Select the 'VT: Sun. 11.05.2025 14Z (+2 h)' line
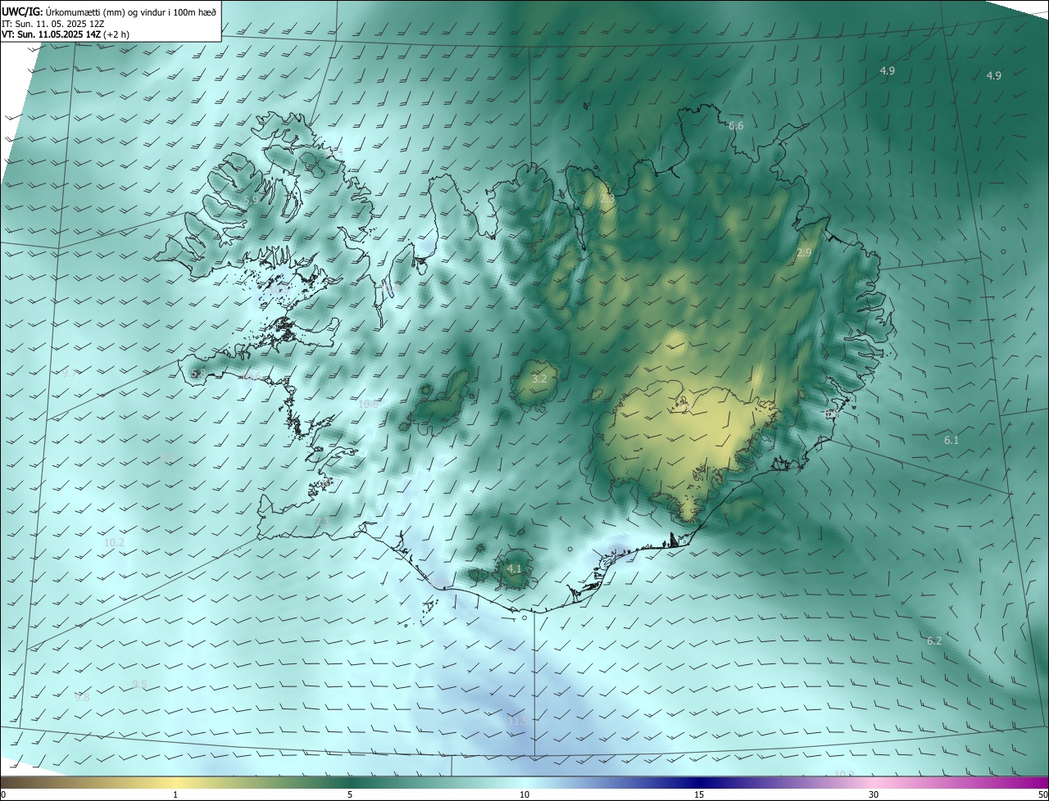 tap(66, 34)
